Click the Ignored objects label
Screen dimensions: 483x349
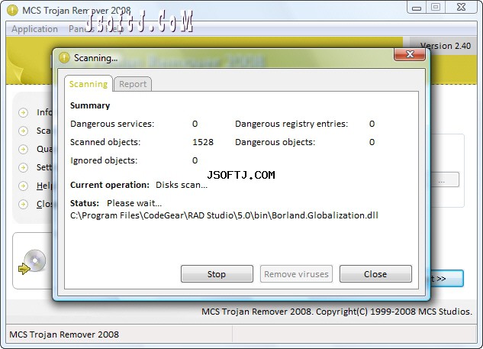[104, 160]
